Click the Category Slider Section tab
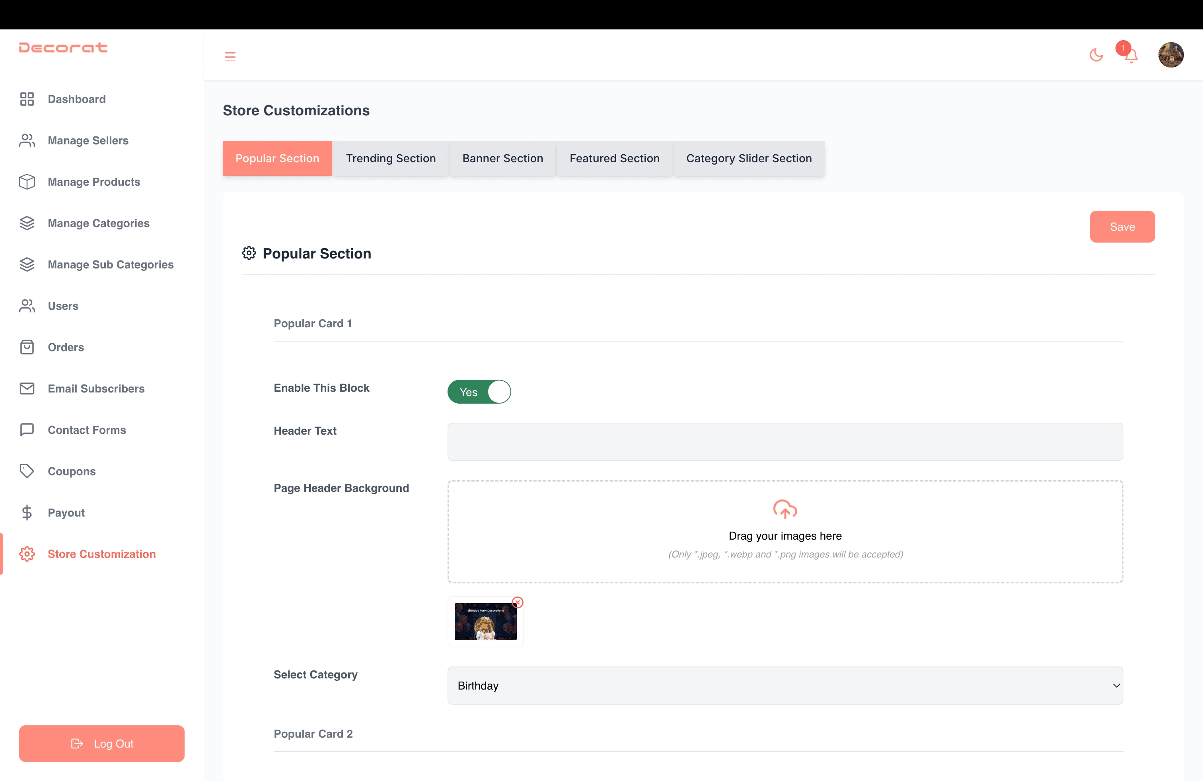The image size is (1203, 781). [x=749, y=159]
